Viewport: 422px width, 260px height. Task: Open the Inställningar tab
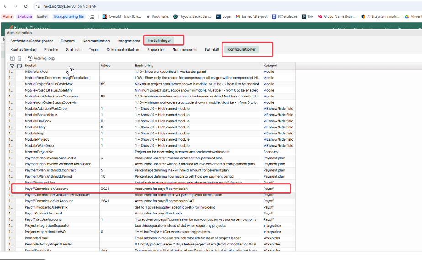coord(159,41)
